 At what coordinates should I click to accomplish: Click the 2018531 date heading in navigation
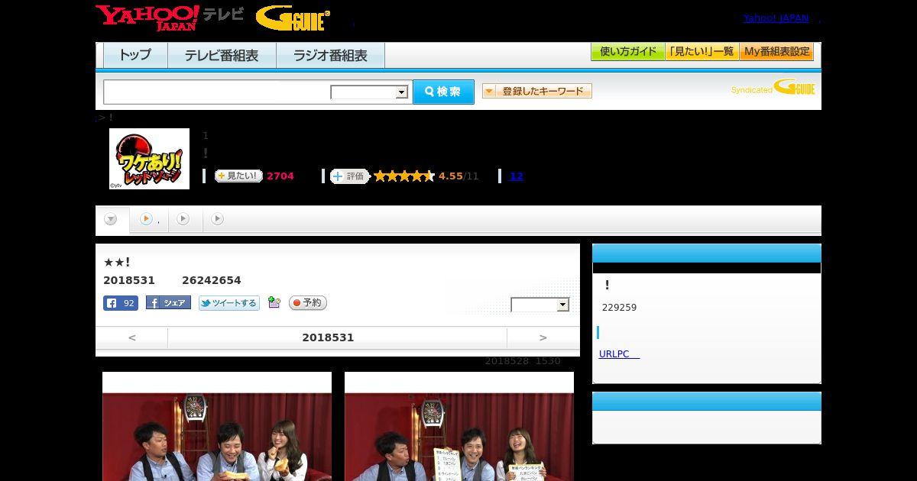point(328,337)
